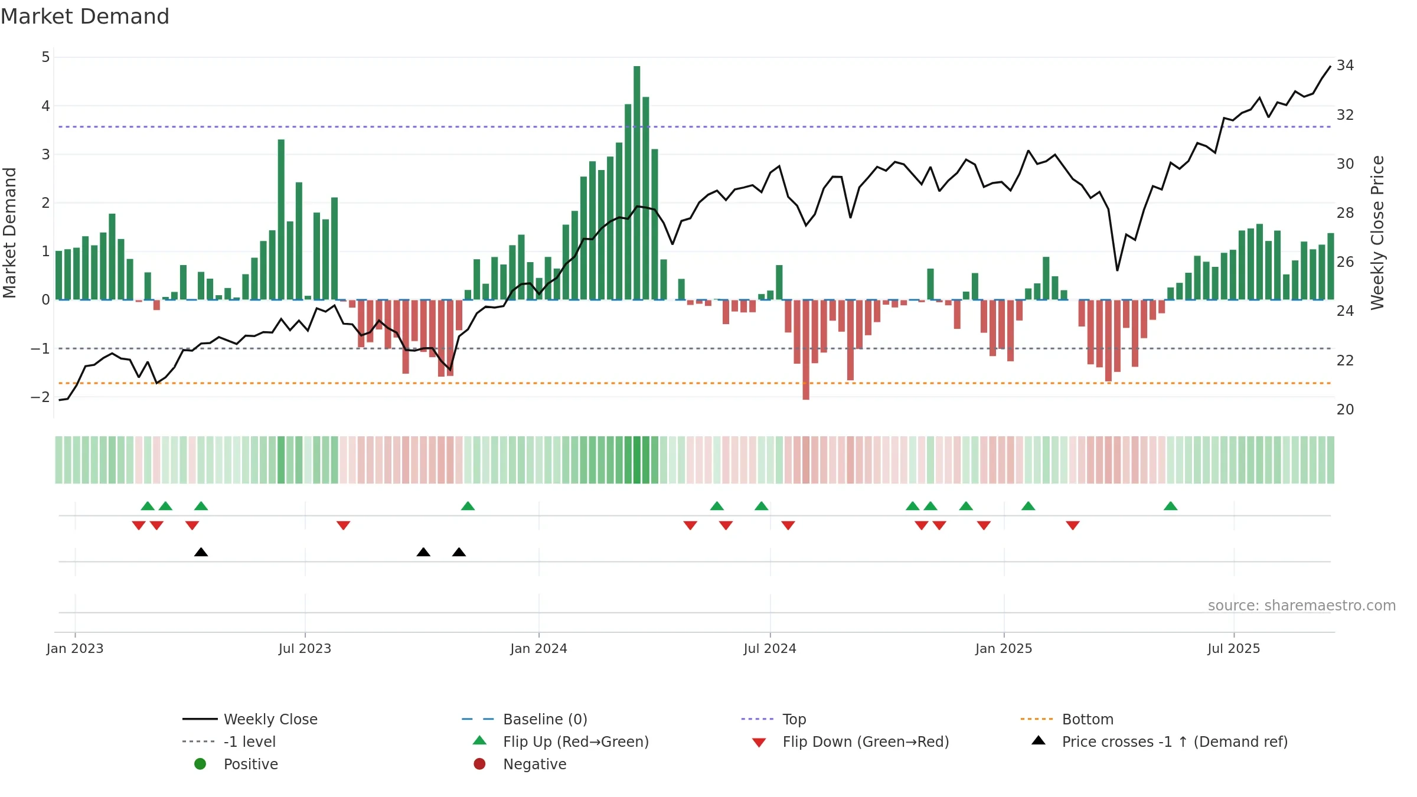Click the black Price crosses triangle legend icon
The width and height of the screenshot is (1417, 797).
1039,740
